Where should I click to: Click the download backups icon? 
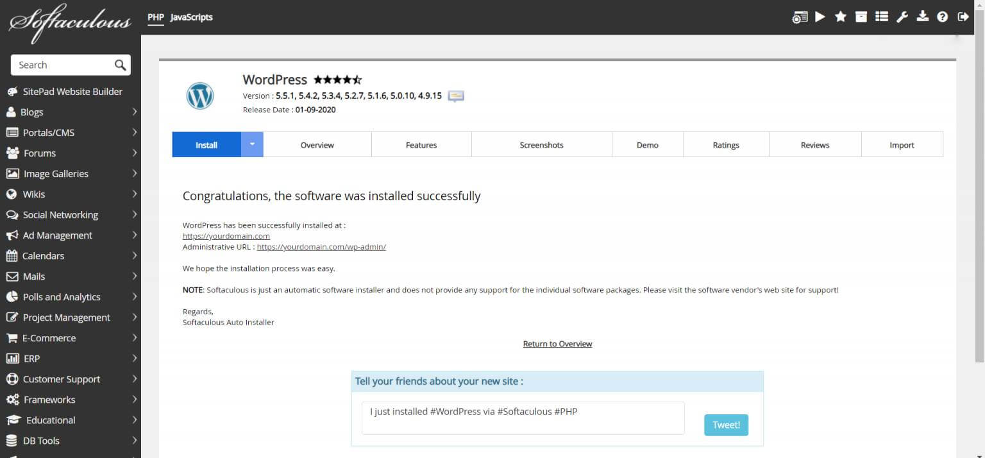[x=923, y=17]
